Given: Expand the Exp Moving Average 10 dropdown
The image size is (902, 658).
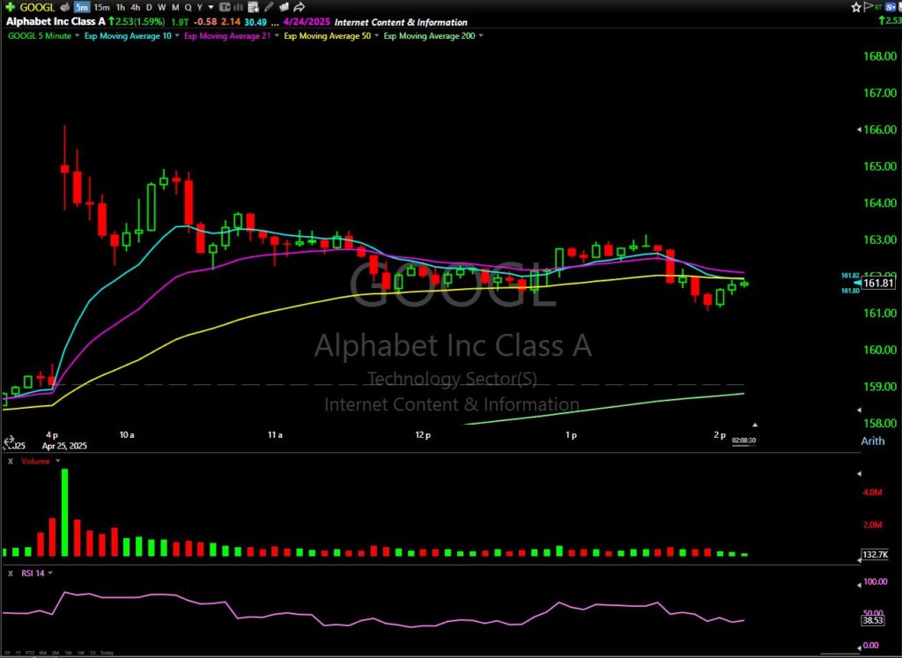Looking at the screenshot, I should [177, 36].
